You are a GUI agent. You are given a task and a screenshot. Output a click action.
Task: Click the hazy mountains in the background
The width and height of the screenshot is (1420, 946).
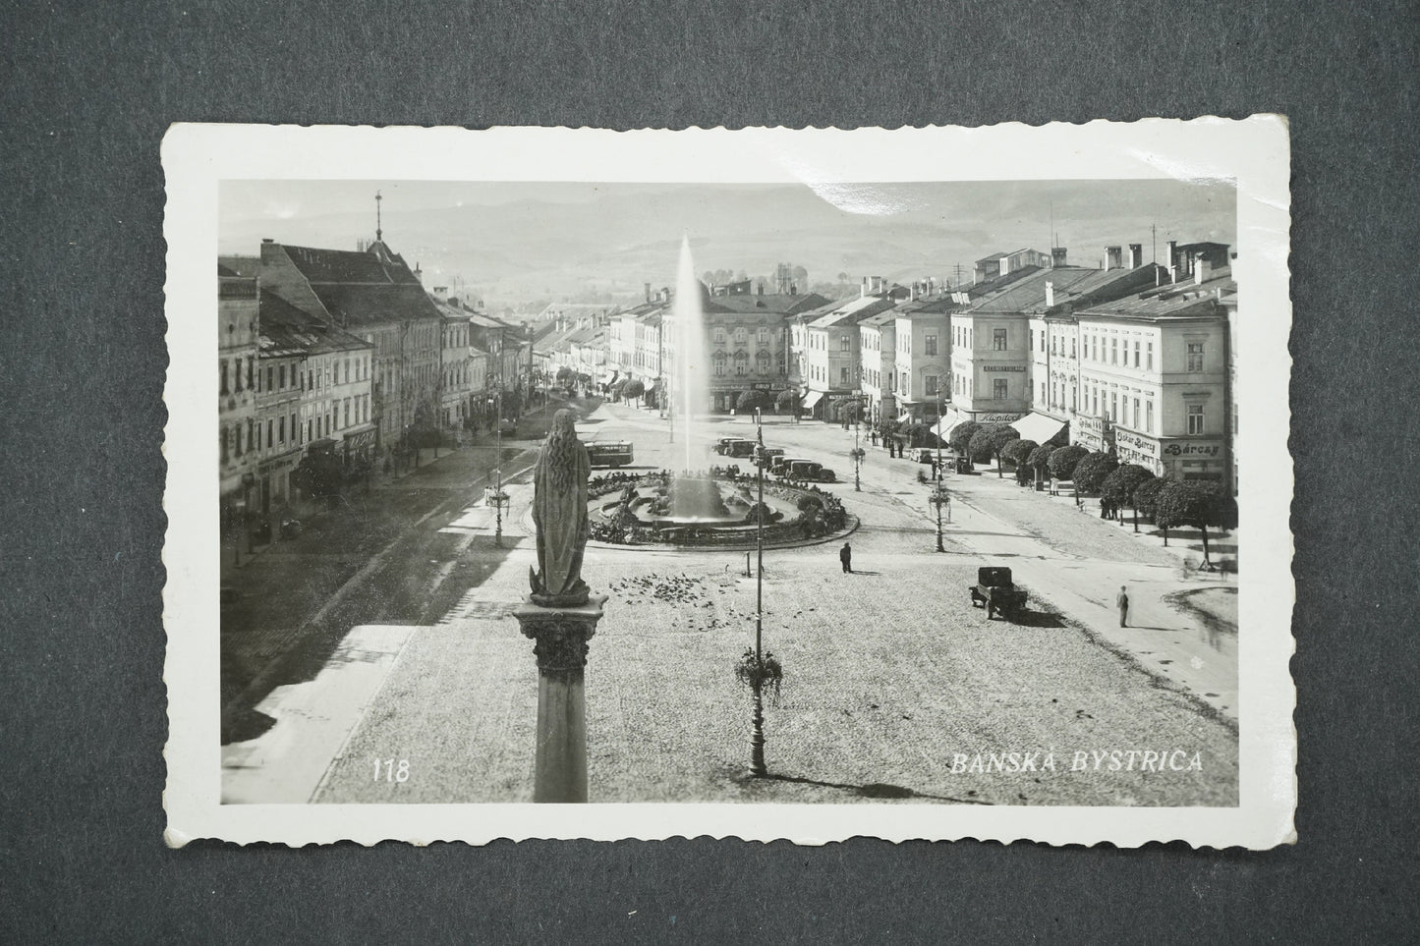(590, 236)
